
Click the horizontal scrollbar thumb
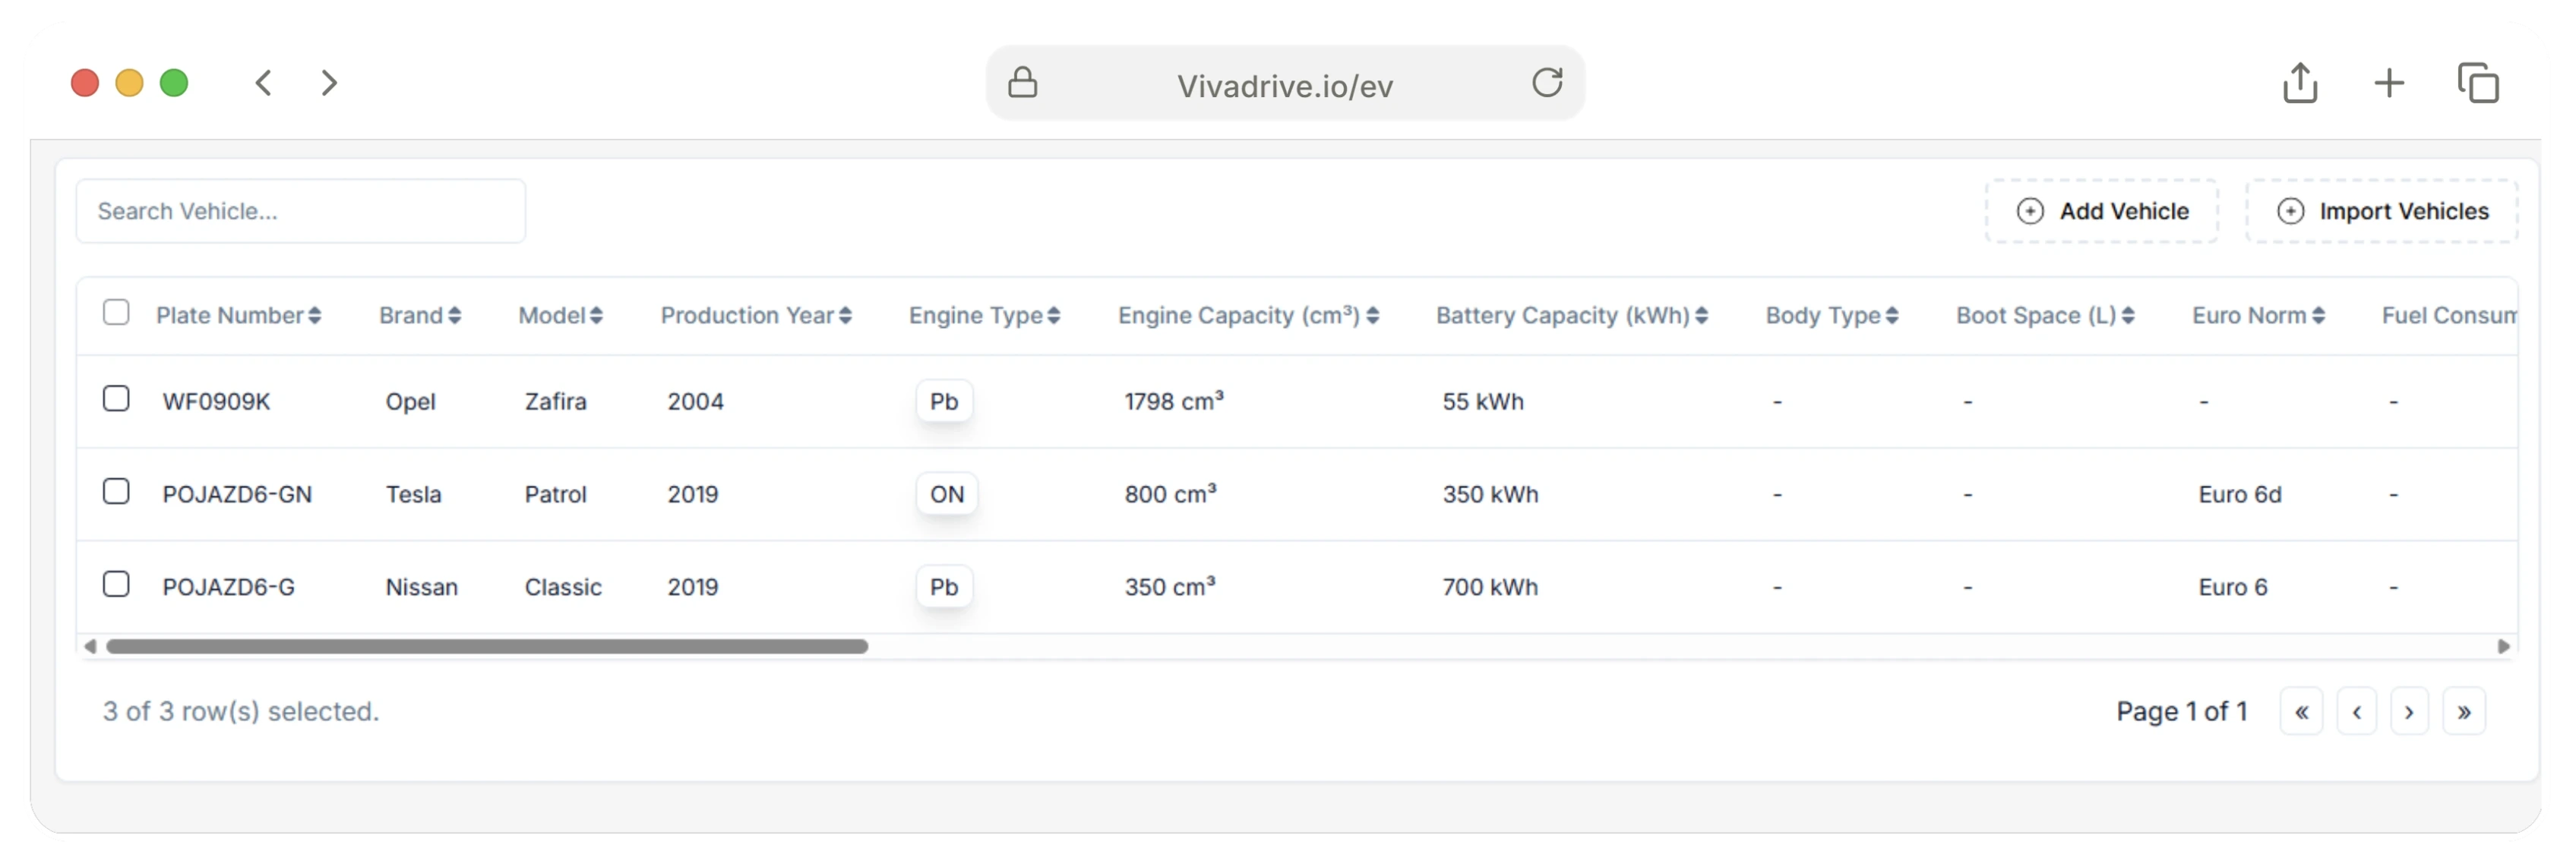coord(487,646)
